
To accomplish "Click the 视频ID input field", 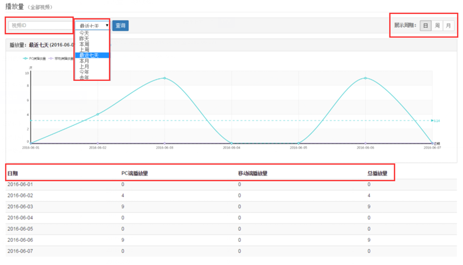I will click(x=40, y=25).
